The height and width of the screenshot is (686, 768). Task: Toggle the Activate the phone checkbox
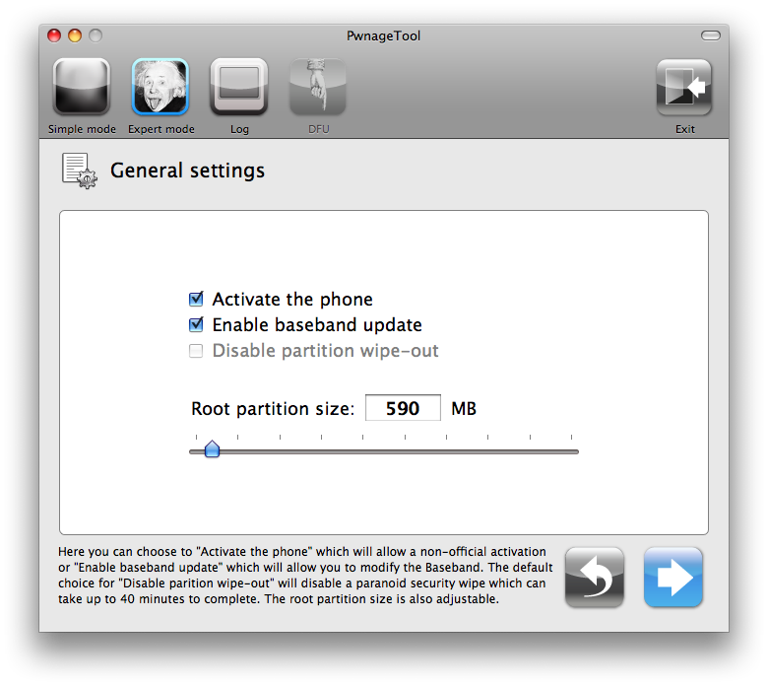[196, 299]
